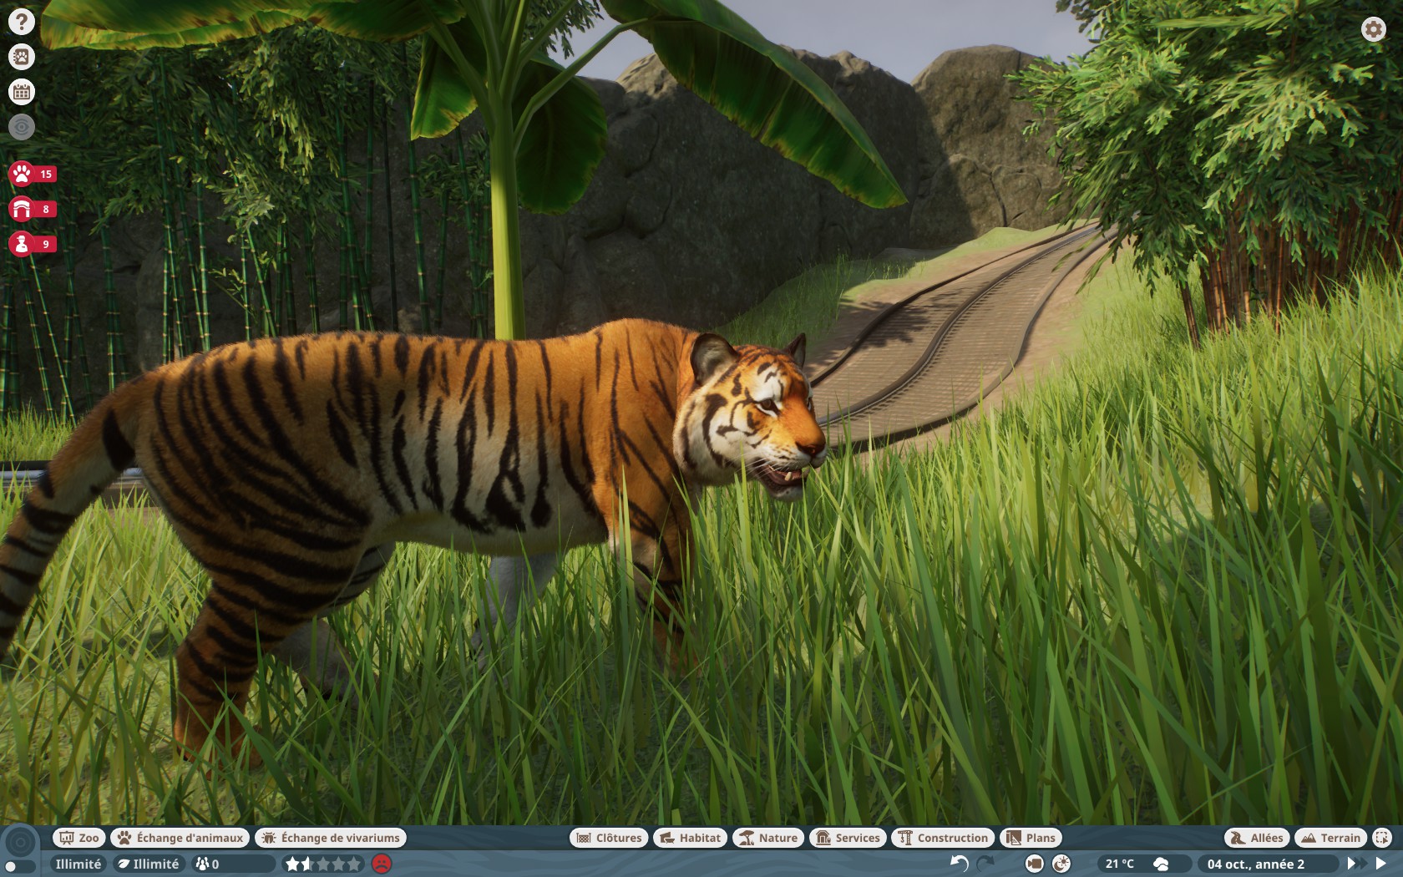This screenshot has height=877, width=1403.
Task: Click the Illimité conservation credits indicator with leaf
Action: (149, 864)
